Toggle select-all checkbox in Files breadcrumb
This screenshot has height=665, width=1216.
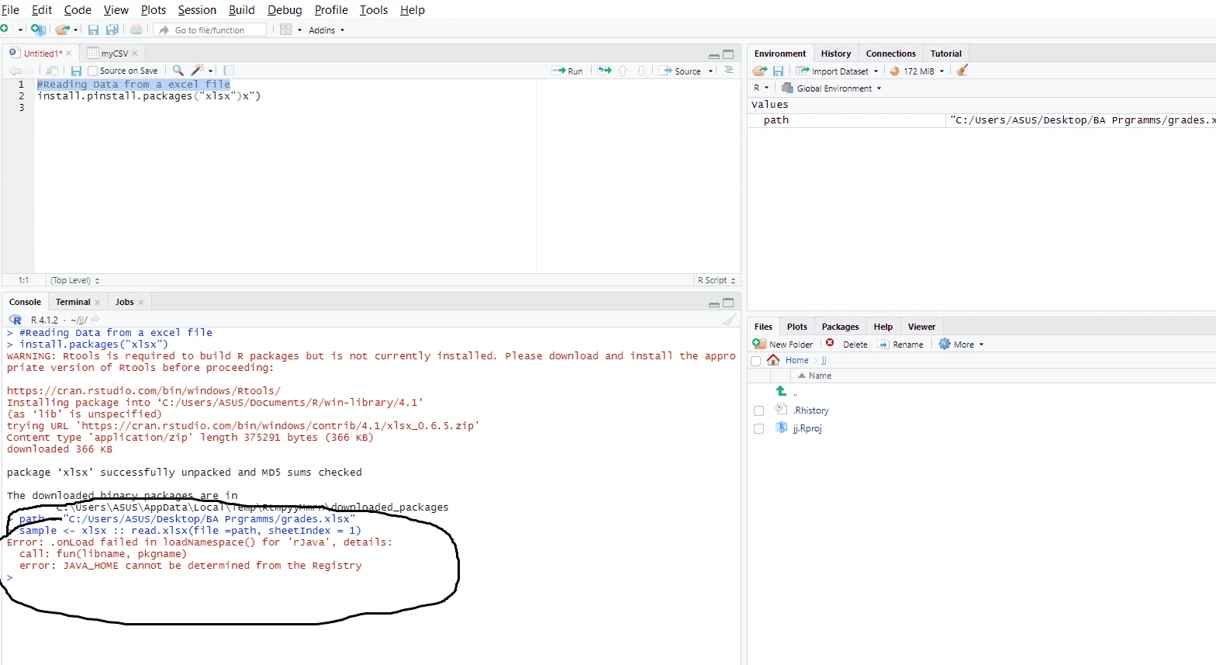tap(756, 361)
